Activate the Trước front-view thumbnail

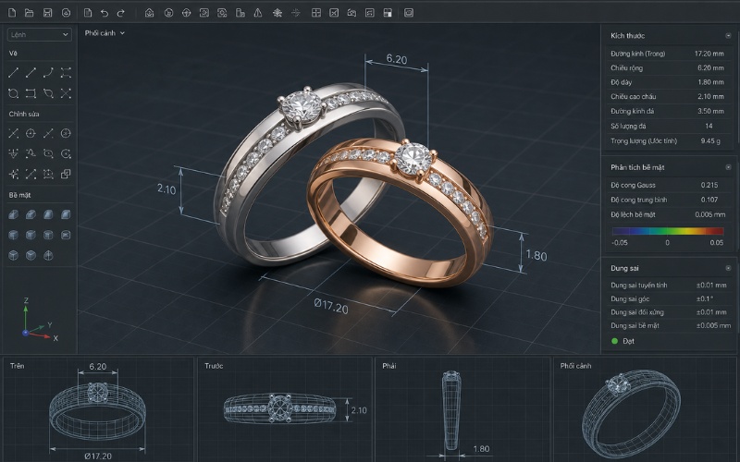pyautogui.click(x=285, y=409)
